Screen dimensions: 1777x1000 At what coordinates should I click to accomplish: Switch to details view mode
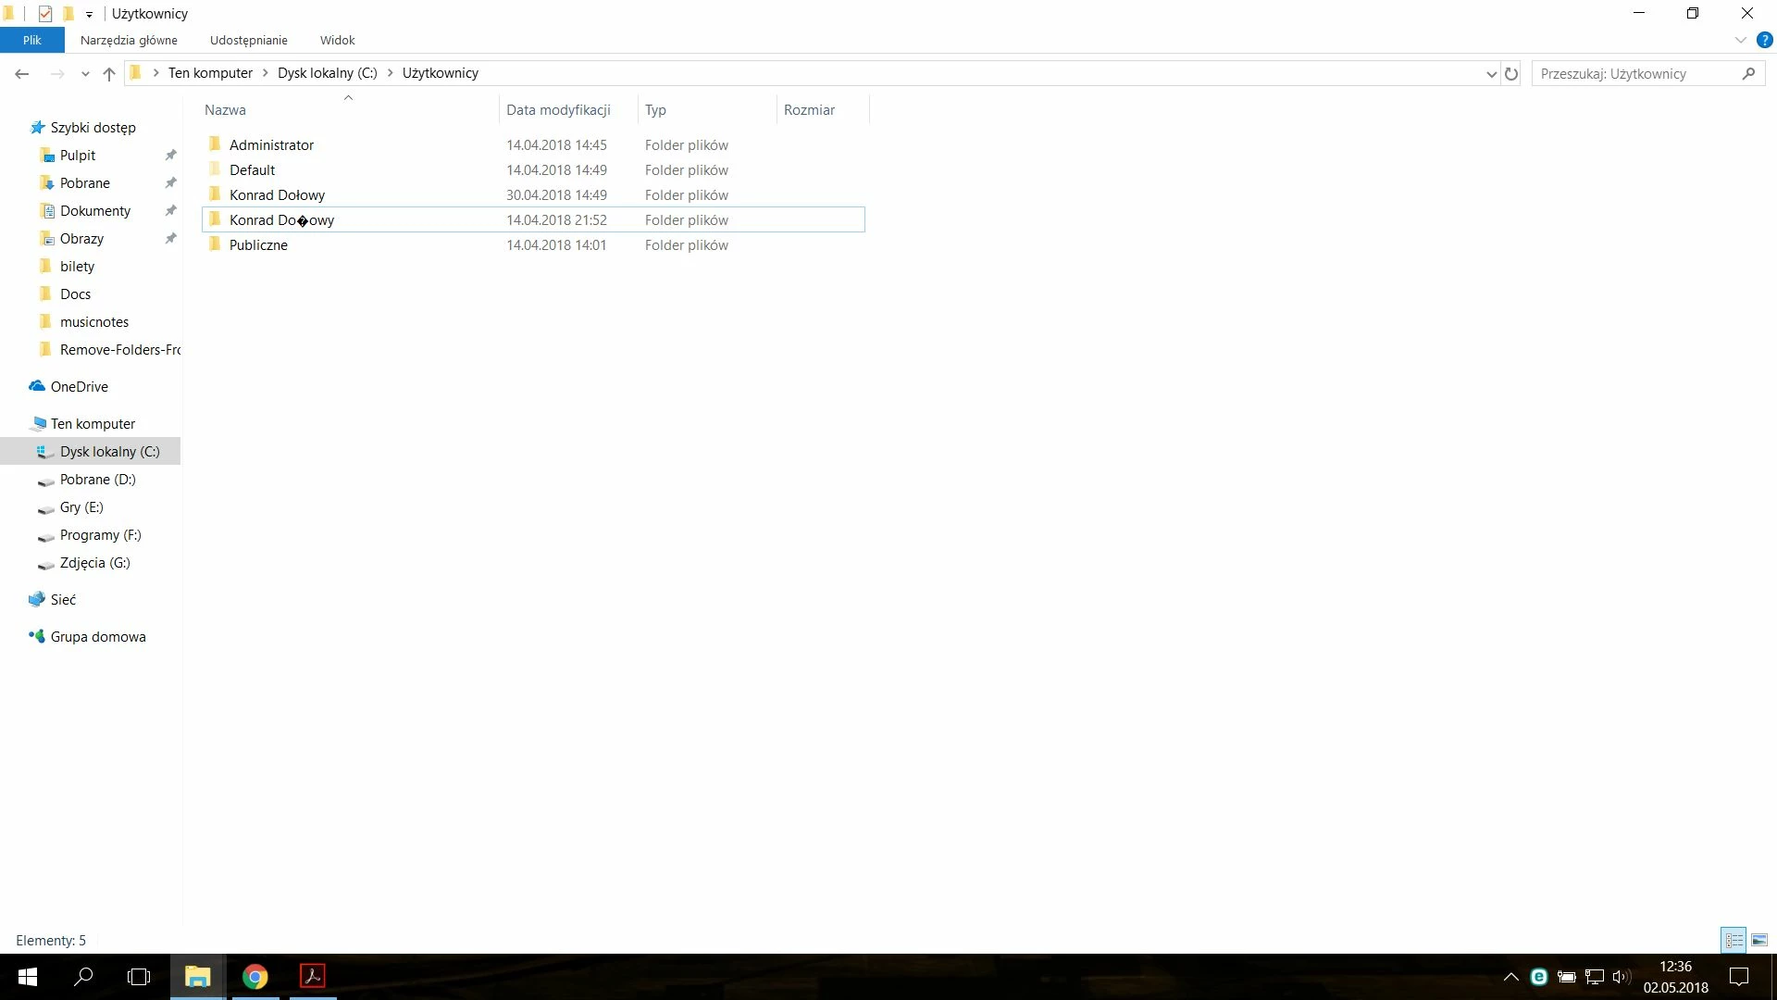[1734, 940]
